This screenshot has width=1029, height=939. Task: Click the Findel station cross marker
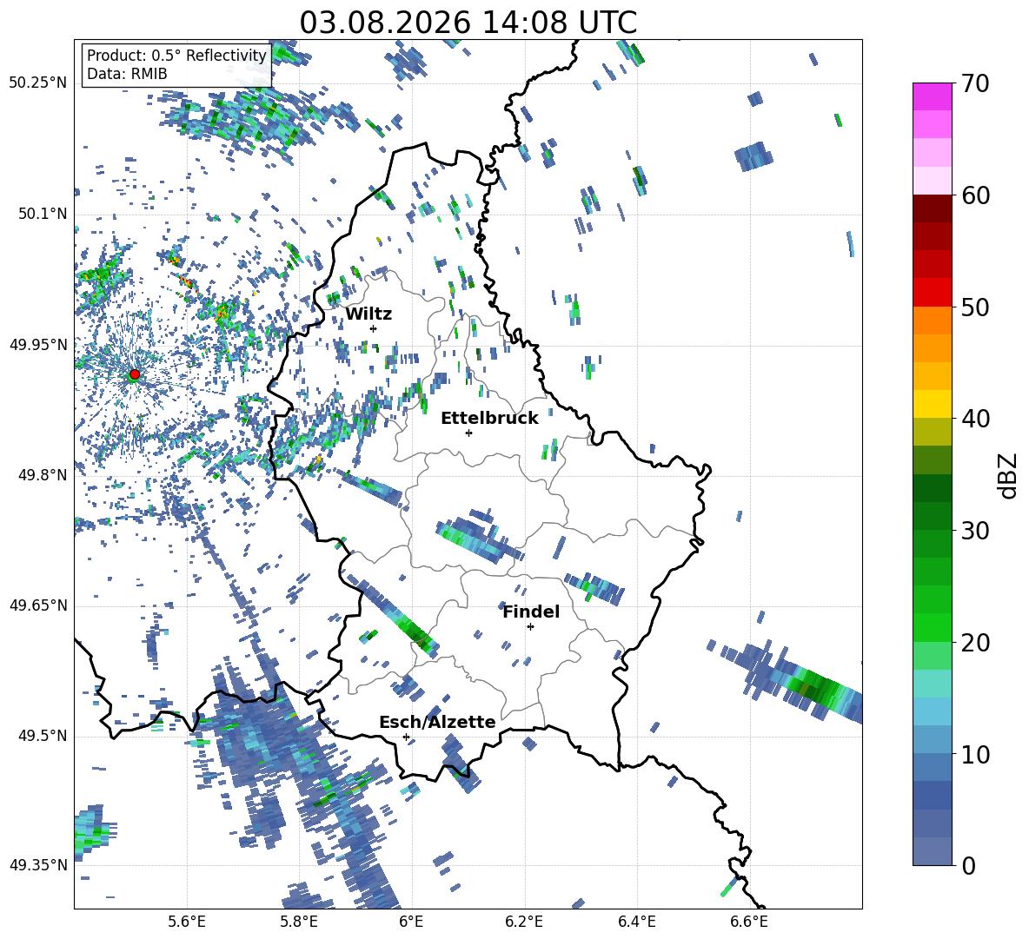(530, 627)
